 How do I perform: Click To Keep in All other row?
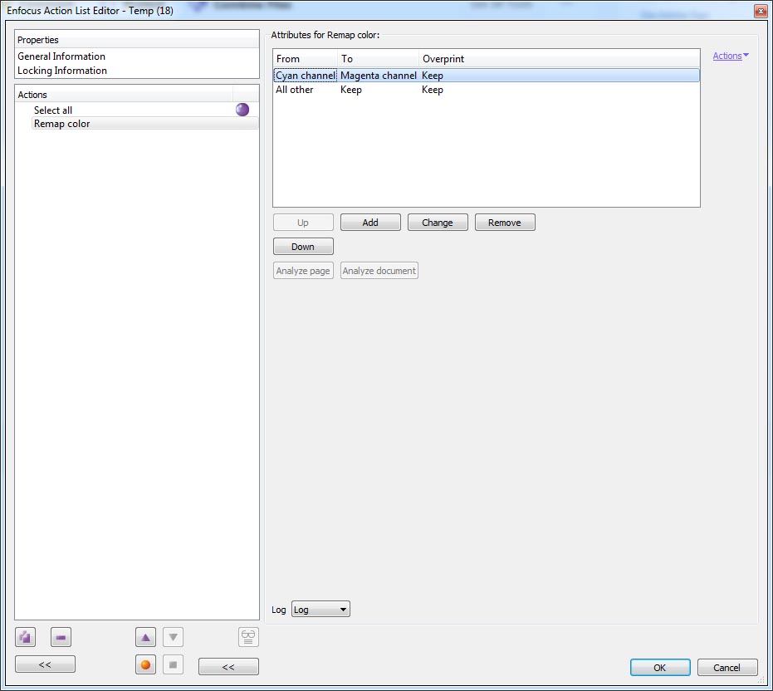click(x=351, y=90)
